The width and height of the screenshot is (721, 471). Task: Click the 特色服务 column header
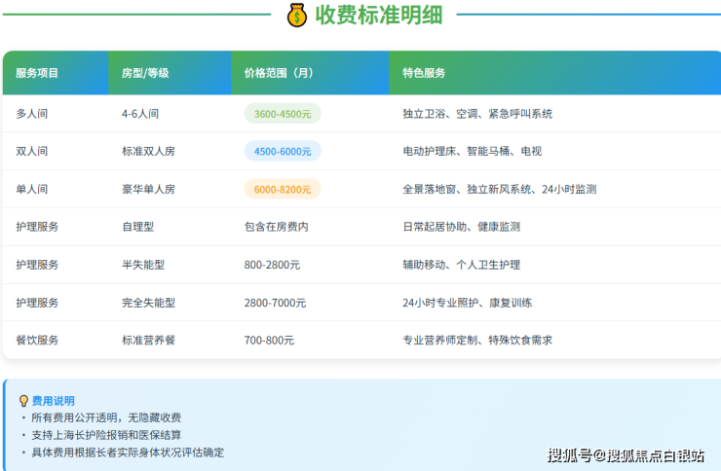[x=424, y=73]
